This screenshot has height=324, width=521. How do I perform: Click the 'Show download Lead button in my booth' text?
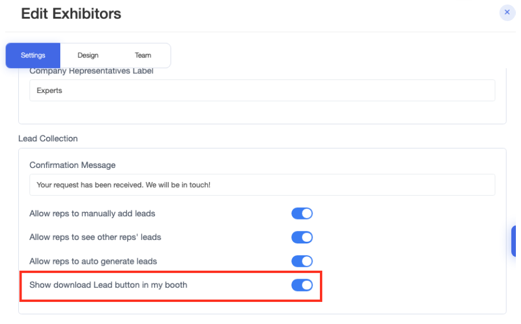(x=108, y=285)
